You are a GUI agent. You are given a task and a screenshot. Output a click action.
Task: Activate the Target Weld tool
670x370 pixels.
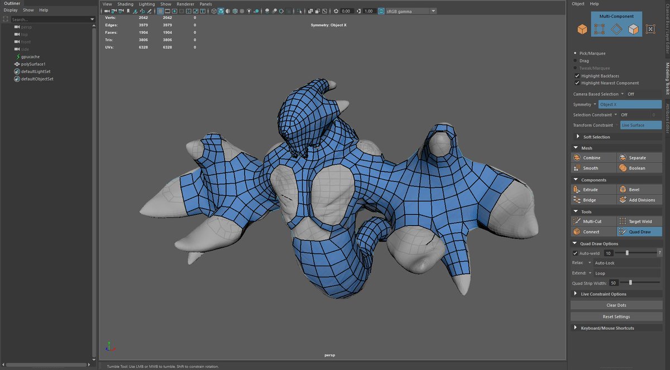(639, 222)
